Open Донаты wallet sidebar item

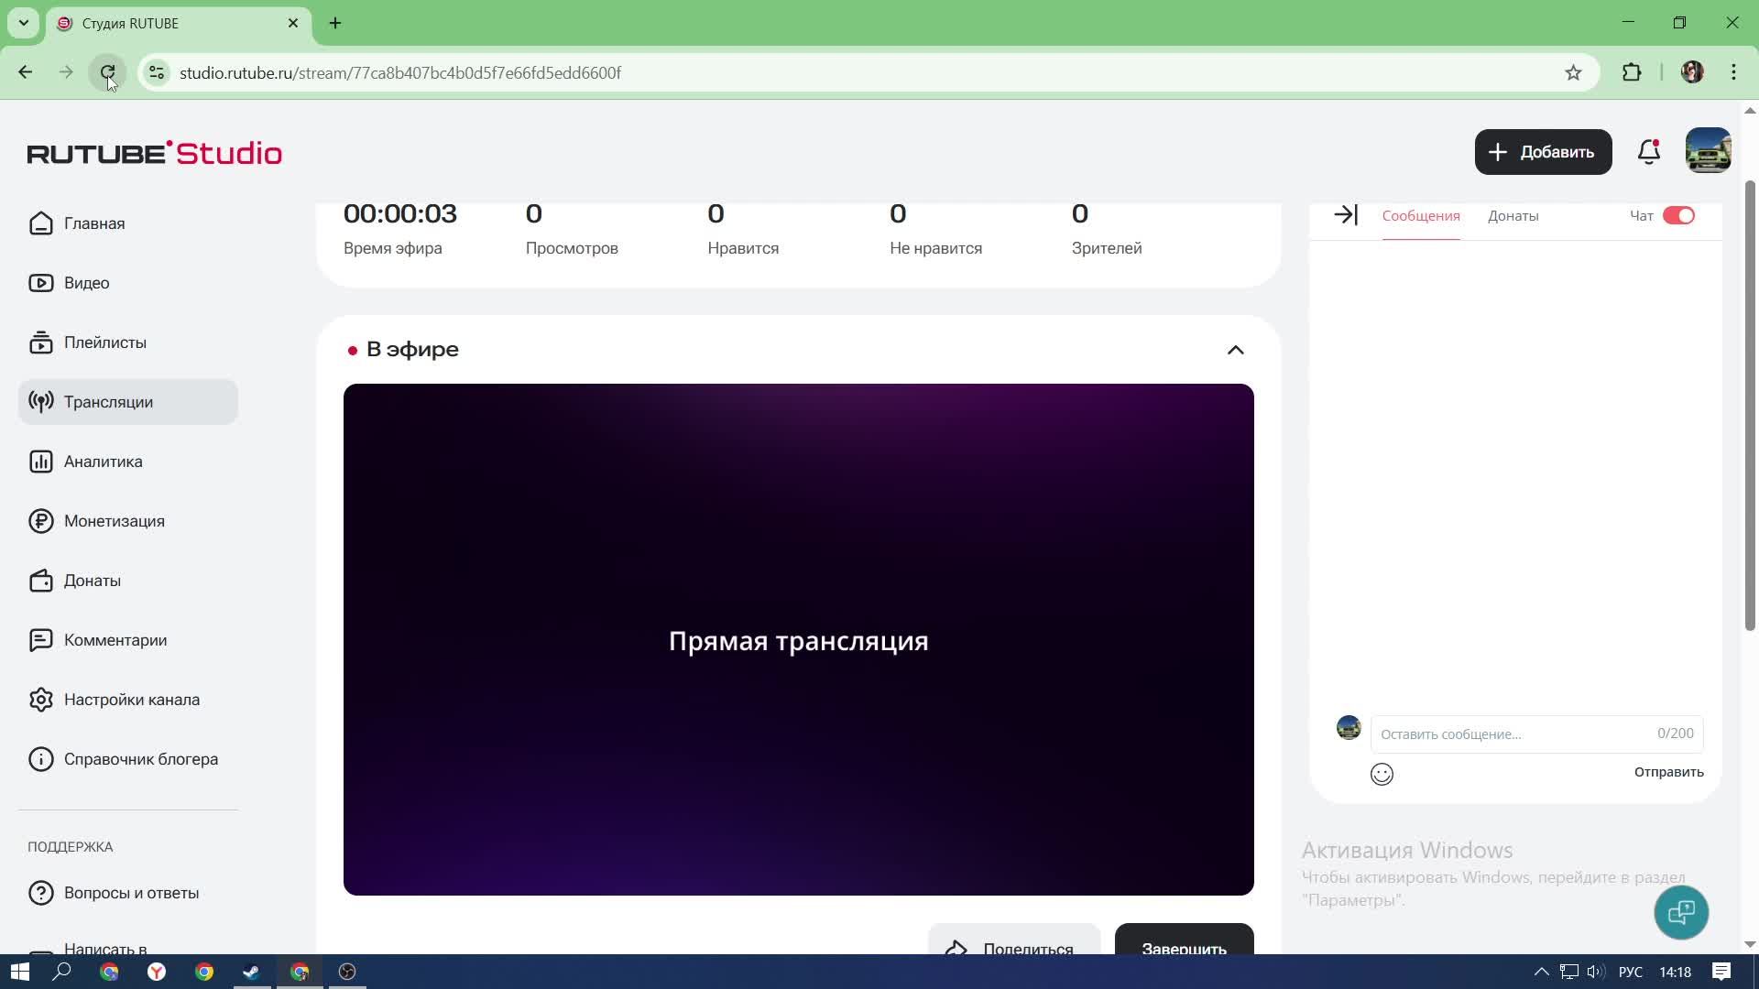click(x=92, y=581)
